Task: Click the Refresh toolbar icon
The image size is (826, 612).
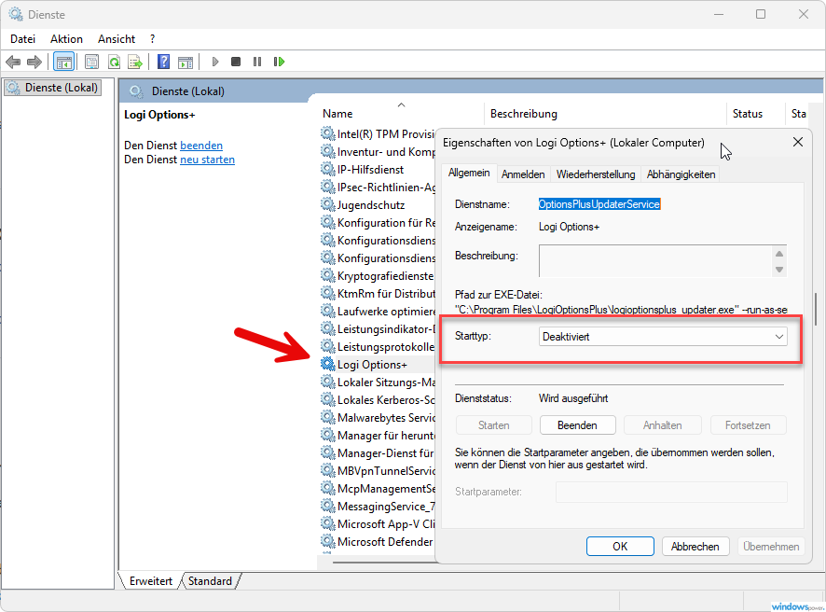Action: [114, 63]
